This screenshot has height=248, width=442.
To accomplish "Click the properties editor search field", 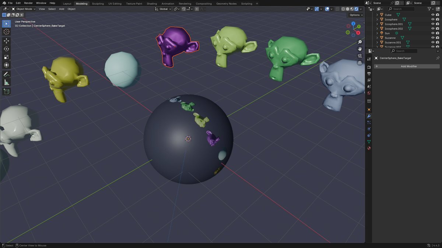I will pos(404,51).
